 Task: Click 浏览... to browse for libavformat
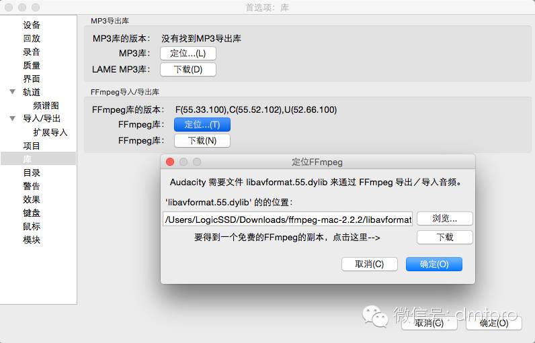tap(444, 219)
